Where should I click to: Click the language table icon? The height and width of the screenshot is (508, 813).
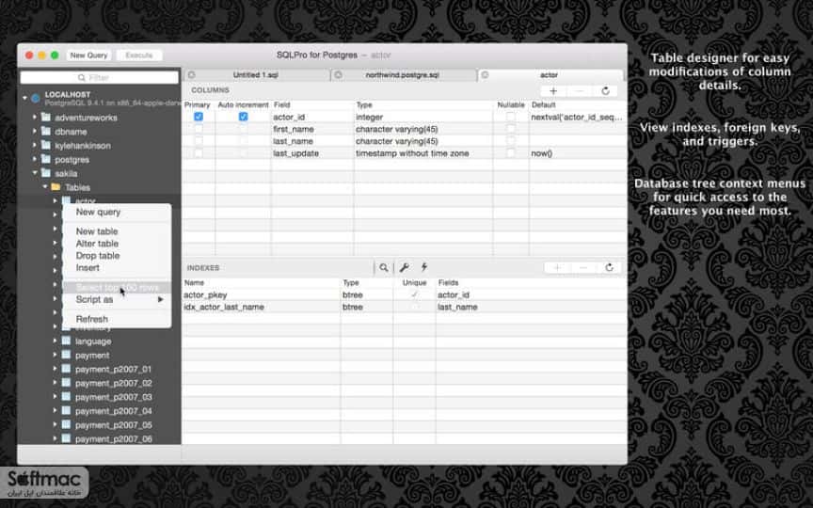point(66,341)
